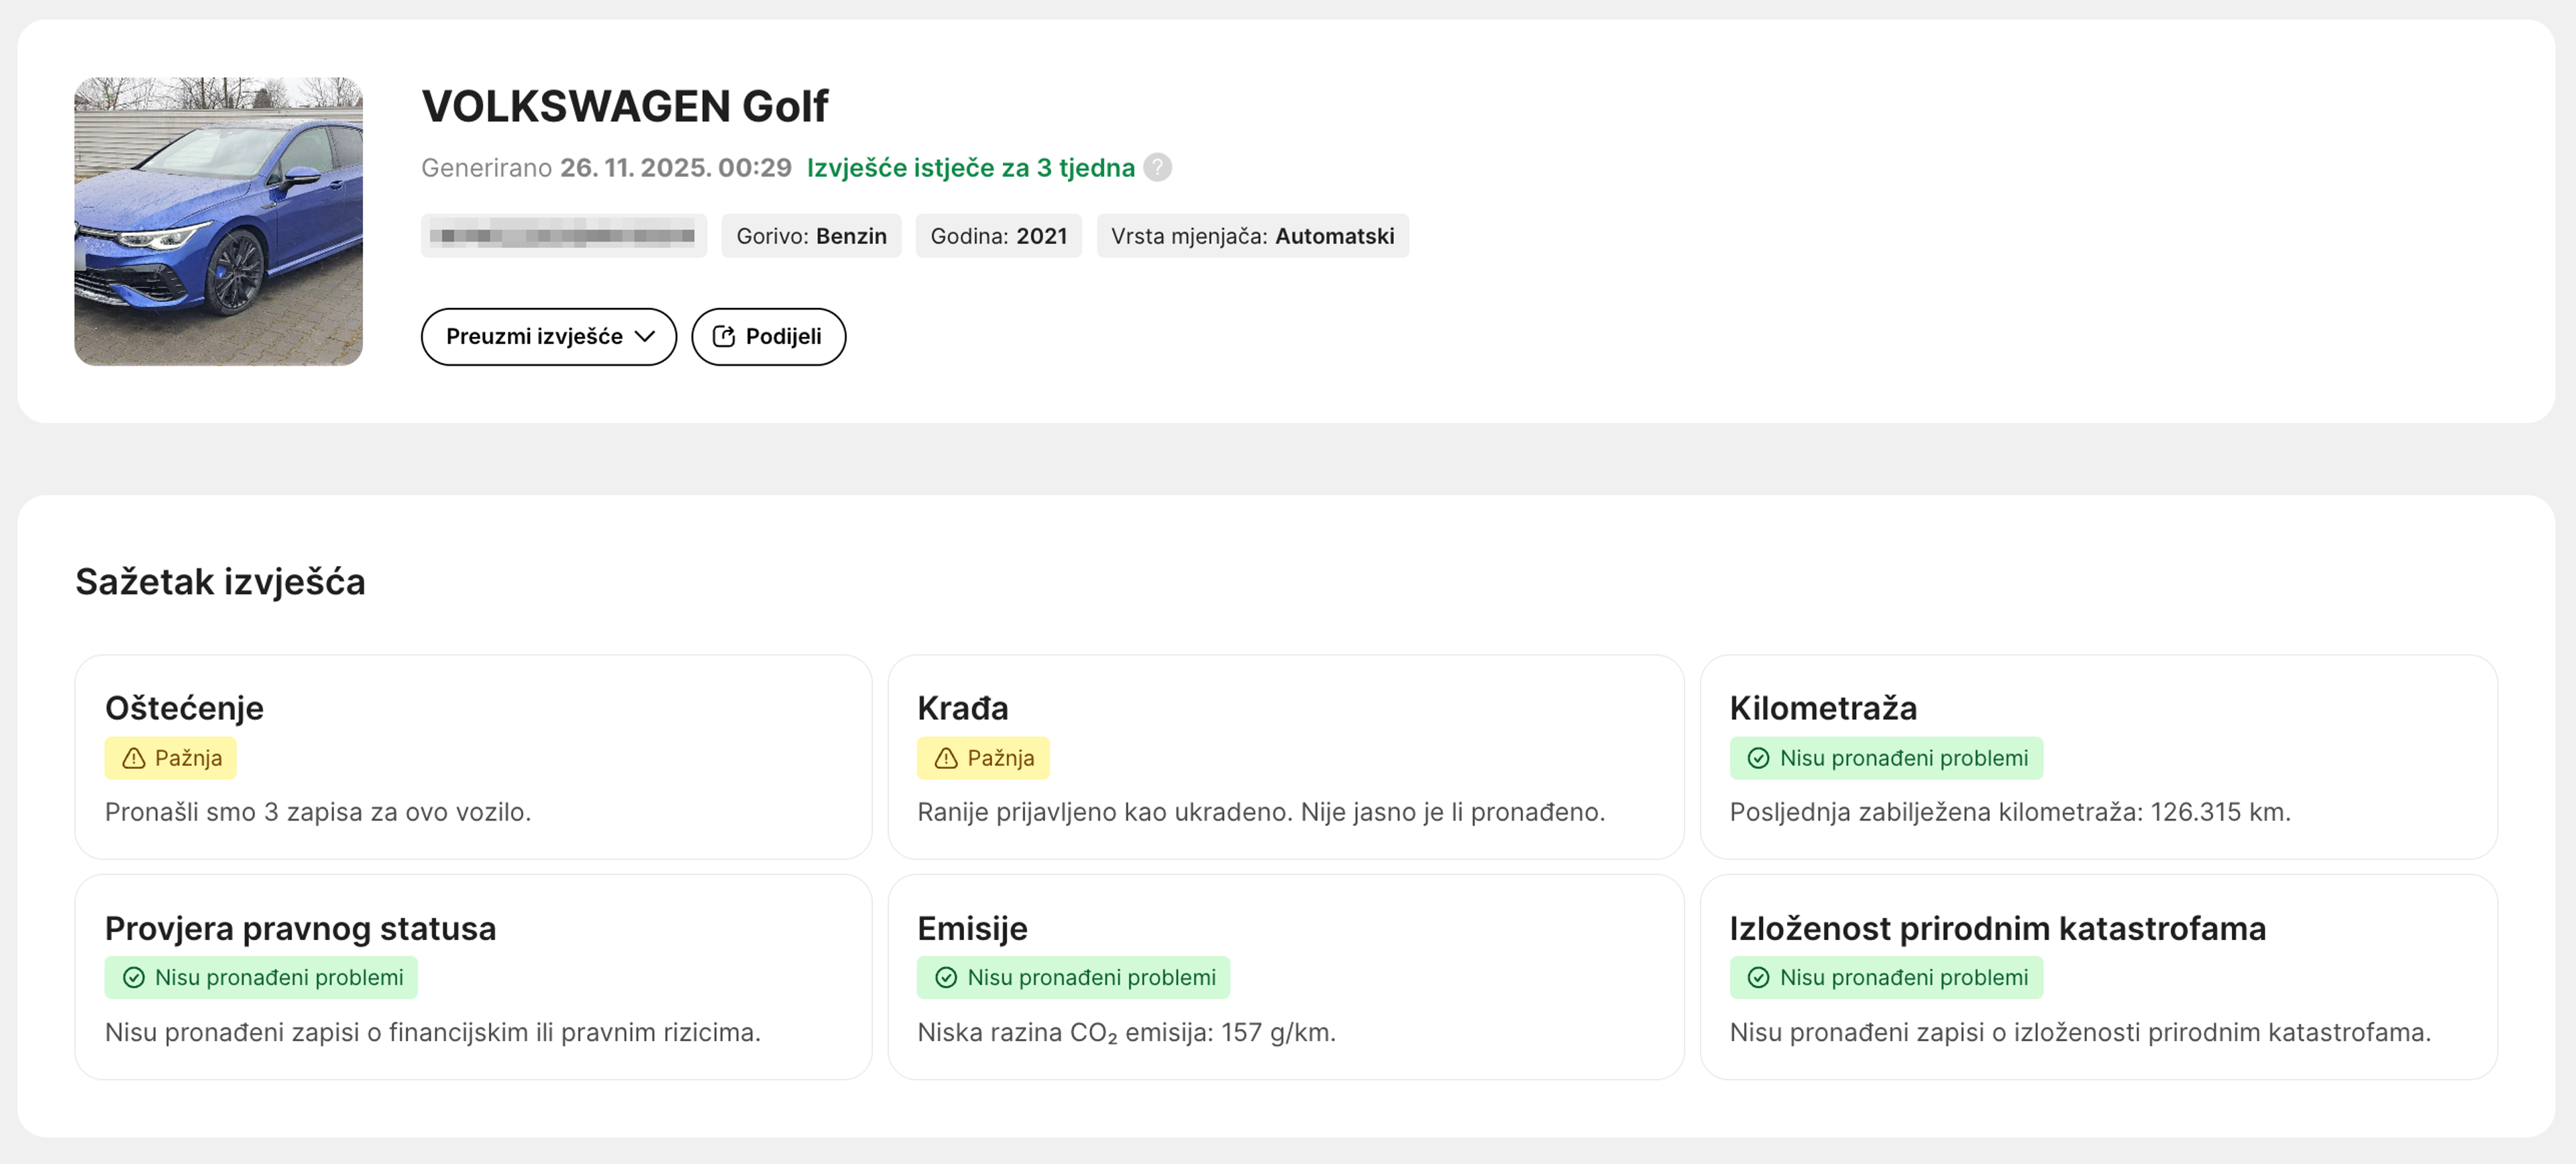Click Nisu pronađeni problemi badge under Kilometraža
This screenshot has width=2576, height=1164.
click(x=1886, y=758)
